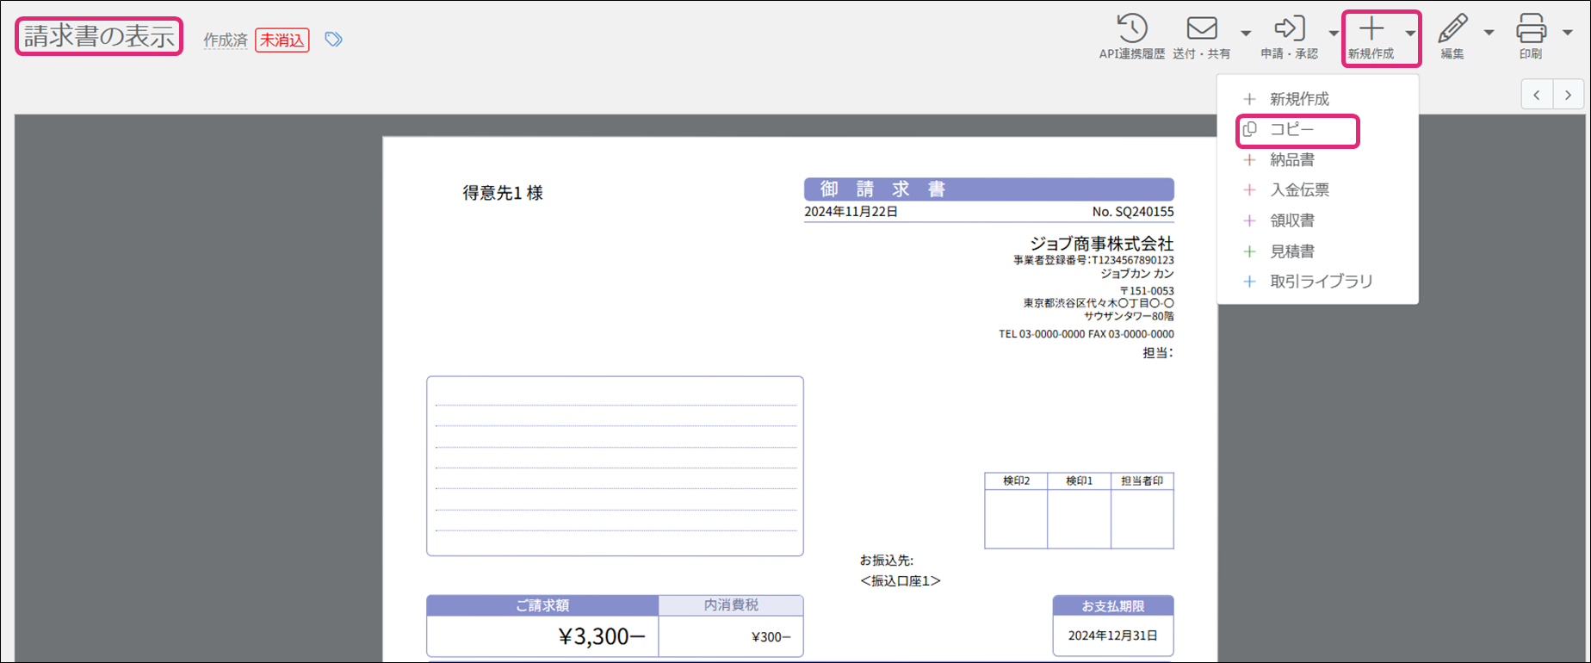This screenshot has width=1591, height=663.
Task: Click the 申請・承認 arrow icon
Action: point(1289,29)
